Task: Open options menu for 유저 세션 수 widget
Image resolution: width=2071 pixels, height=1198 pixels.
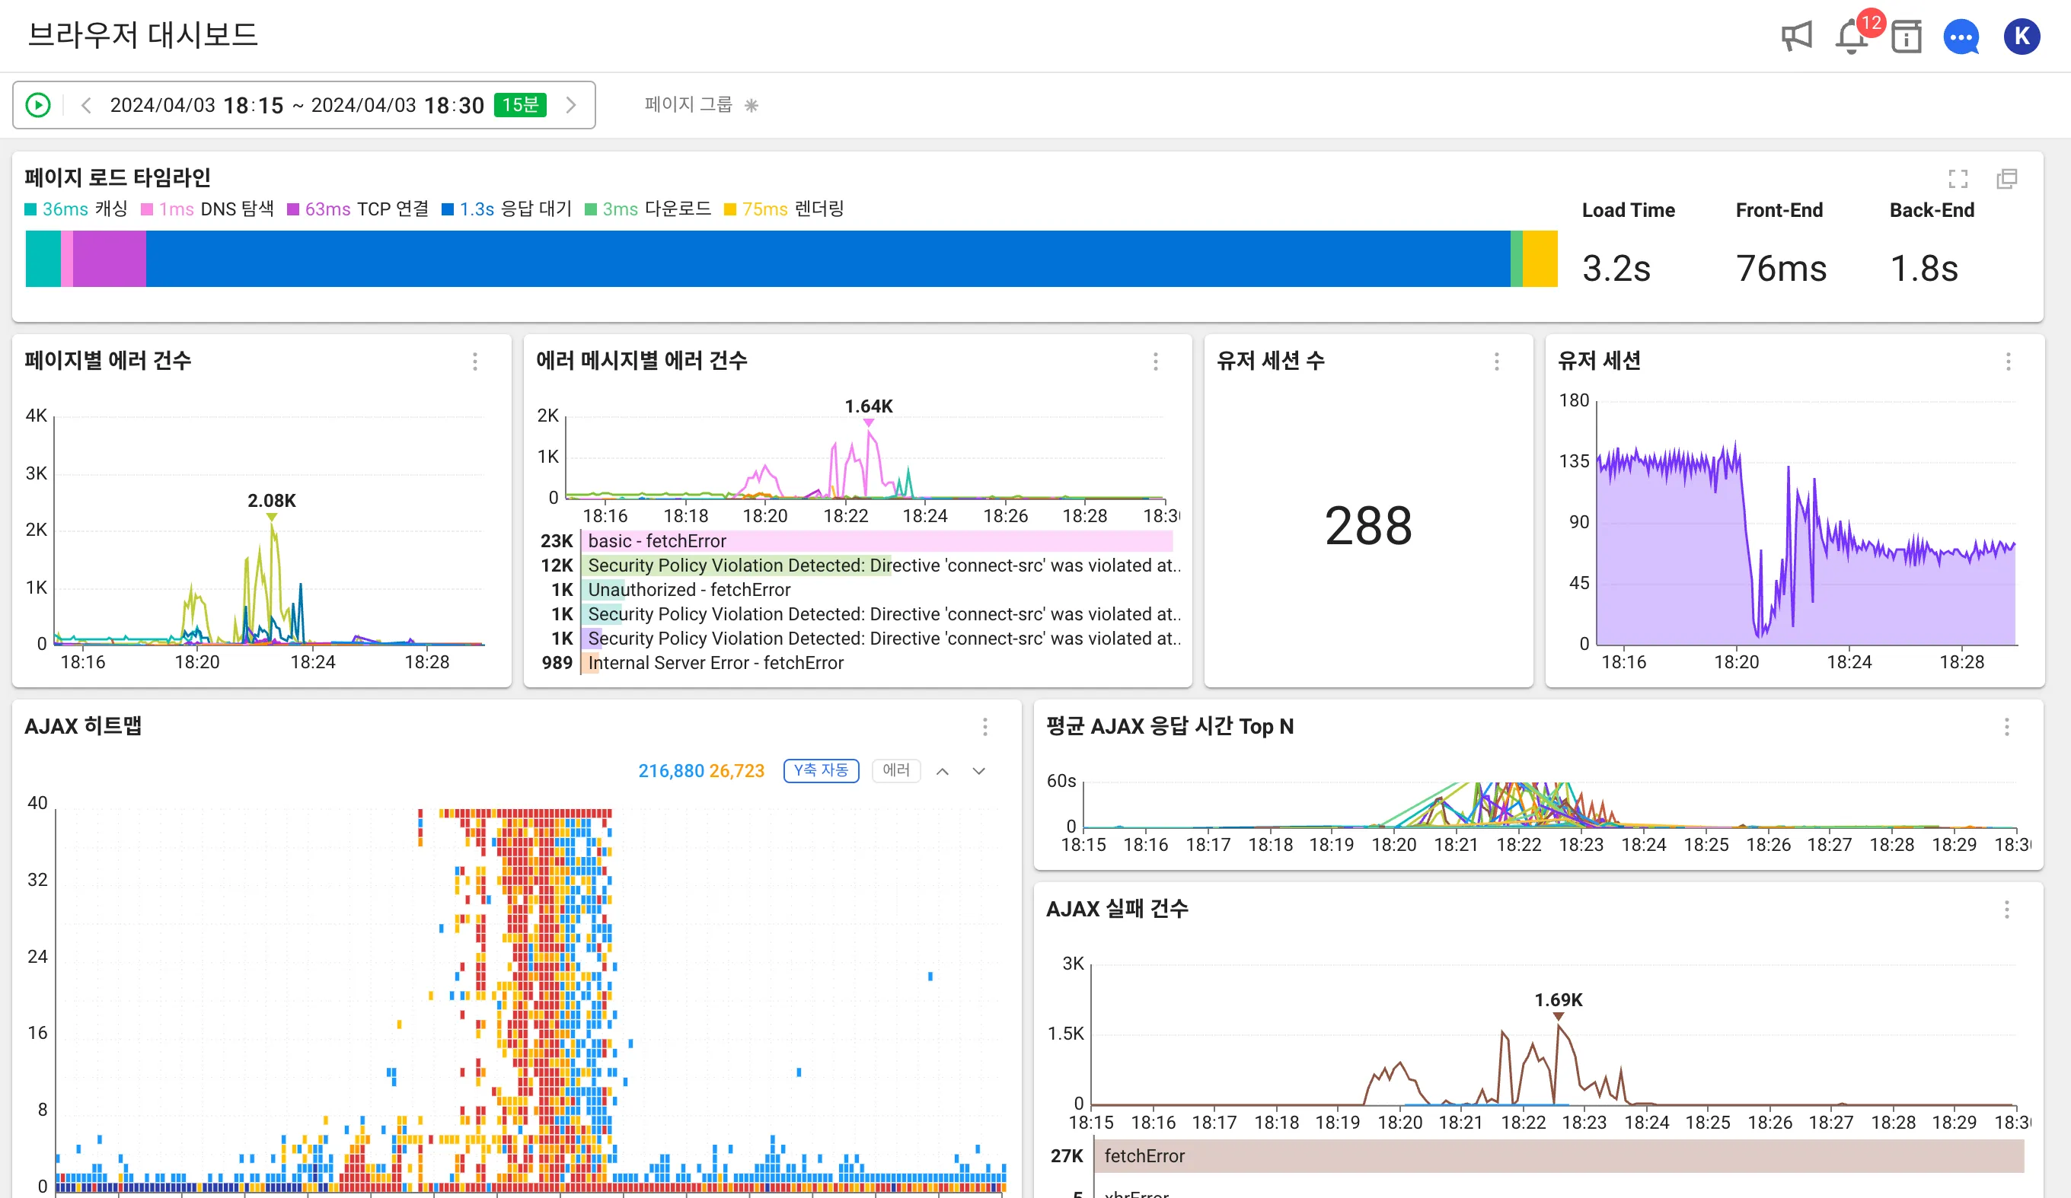Action: click(x=1497, y=362)
